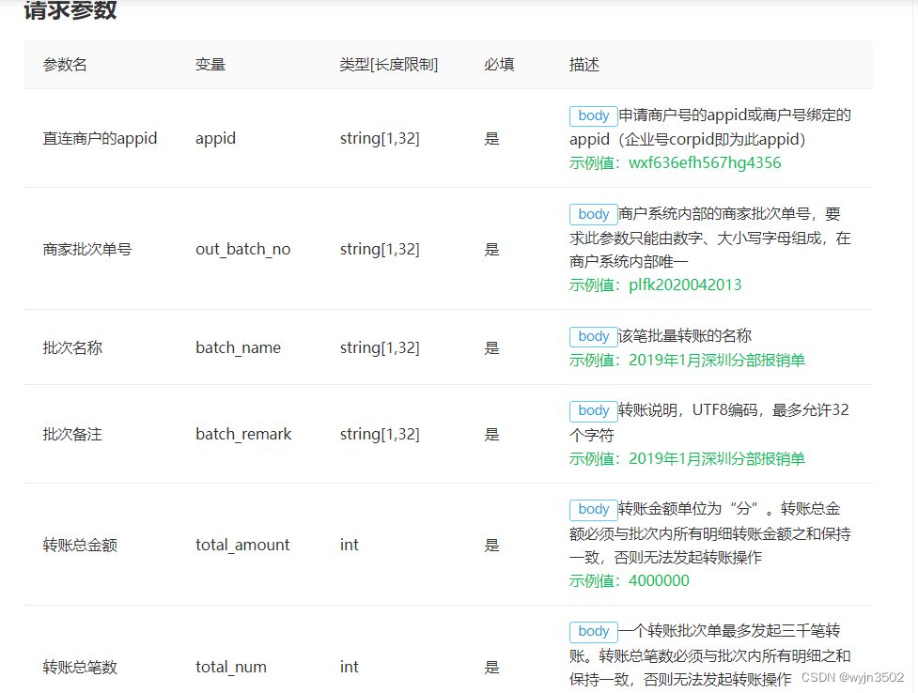Click the 请求参数 section heading
The image size is (918, 693).
[70, 11]
